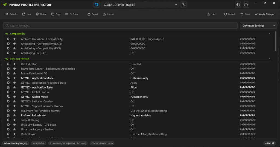Open the info icon in title bar

tap(246, 5)
